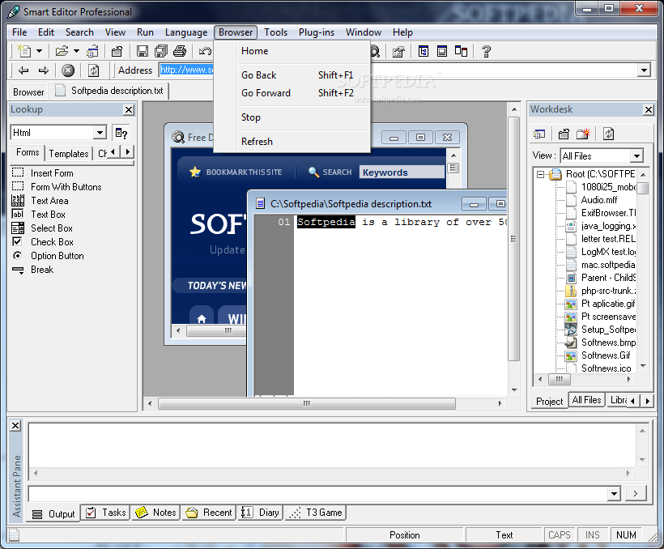Click the browser Refresh page icon
This screenshot has width=664, height=549.
(x=94, y=70)
